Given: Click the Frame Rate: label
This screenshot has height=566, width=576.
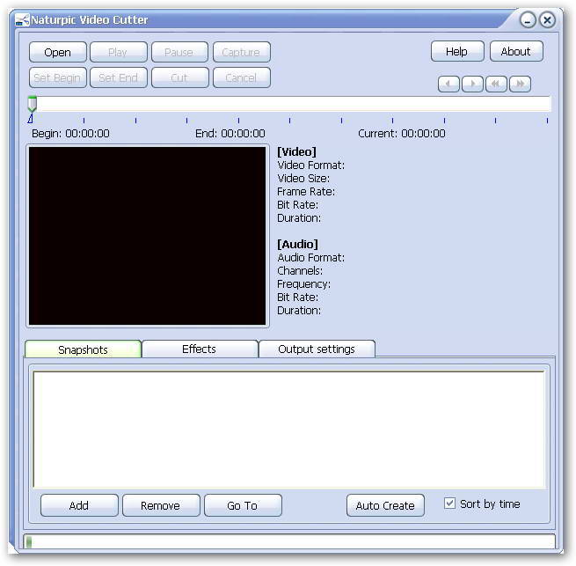Looking at the screenshot, I should [x=306, y=192].
